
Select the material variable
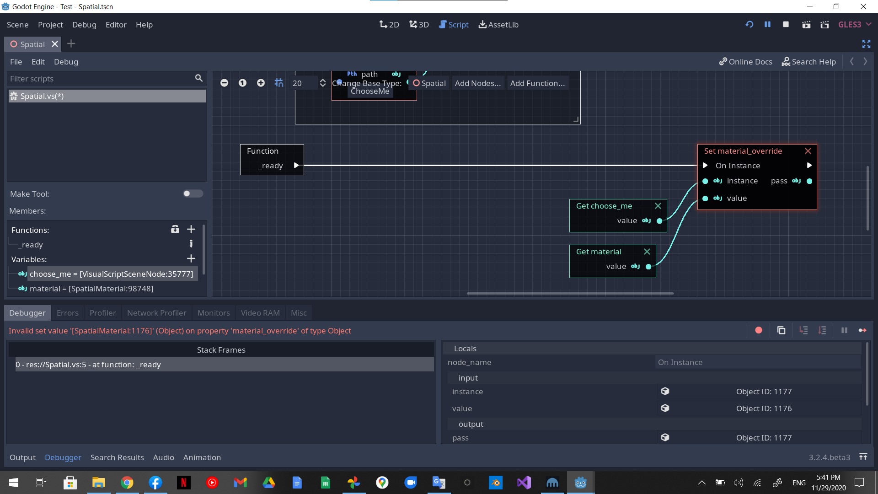pos(91,289)
